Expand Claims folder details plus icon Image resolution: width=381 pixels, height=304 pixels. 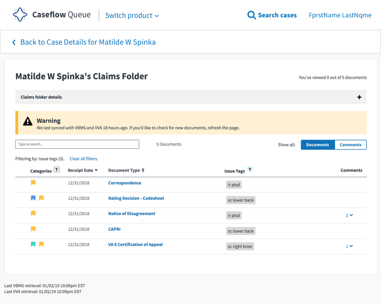tap(359, 97)
